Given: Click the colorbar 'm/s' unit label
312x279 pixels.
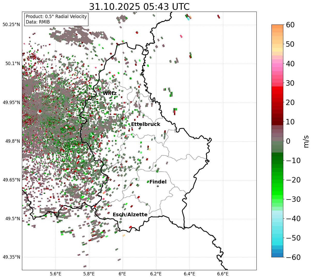Looking at the screenshot, I should tap(306, 141).
